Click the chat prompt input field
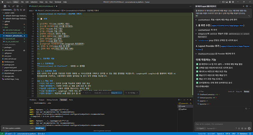Image resolution: width=253 pixels, height=135 pixels. pos(223,124)
